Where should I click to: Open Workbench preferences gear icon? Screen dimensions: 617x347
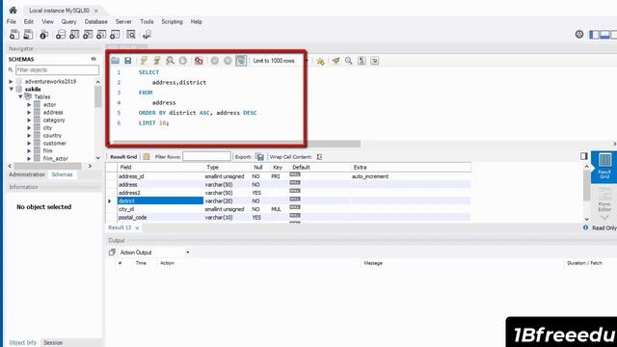[579, 35]
